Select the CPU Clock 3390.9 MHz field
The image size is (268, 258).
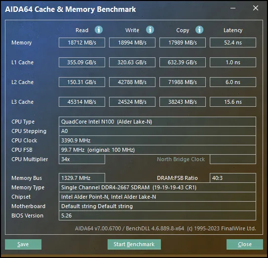pyautogui.click(x=157, y=140)
